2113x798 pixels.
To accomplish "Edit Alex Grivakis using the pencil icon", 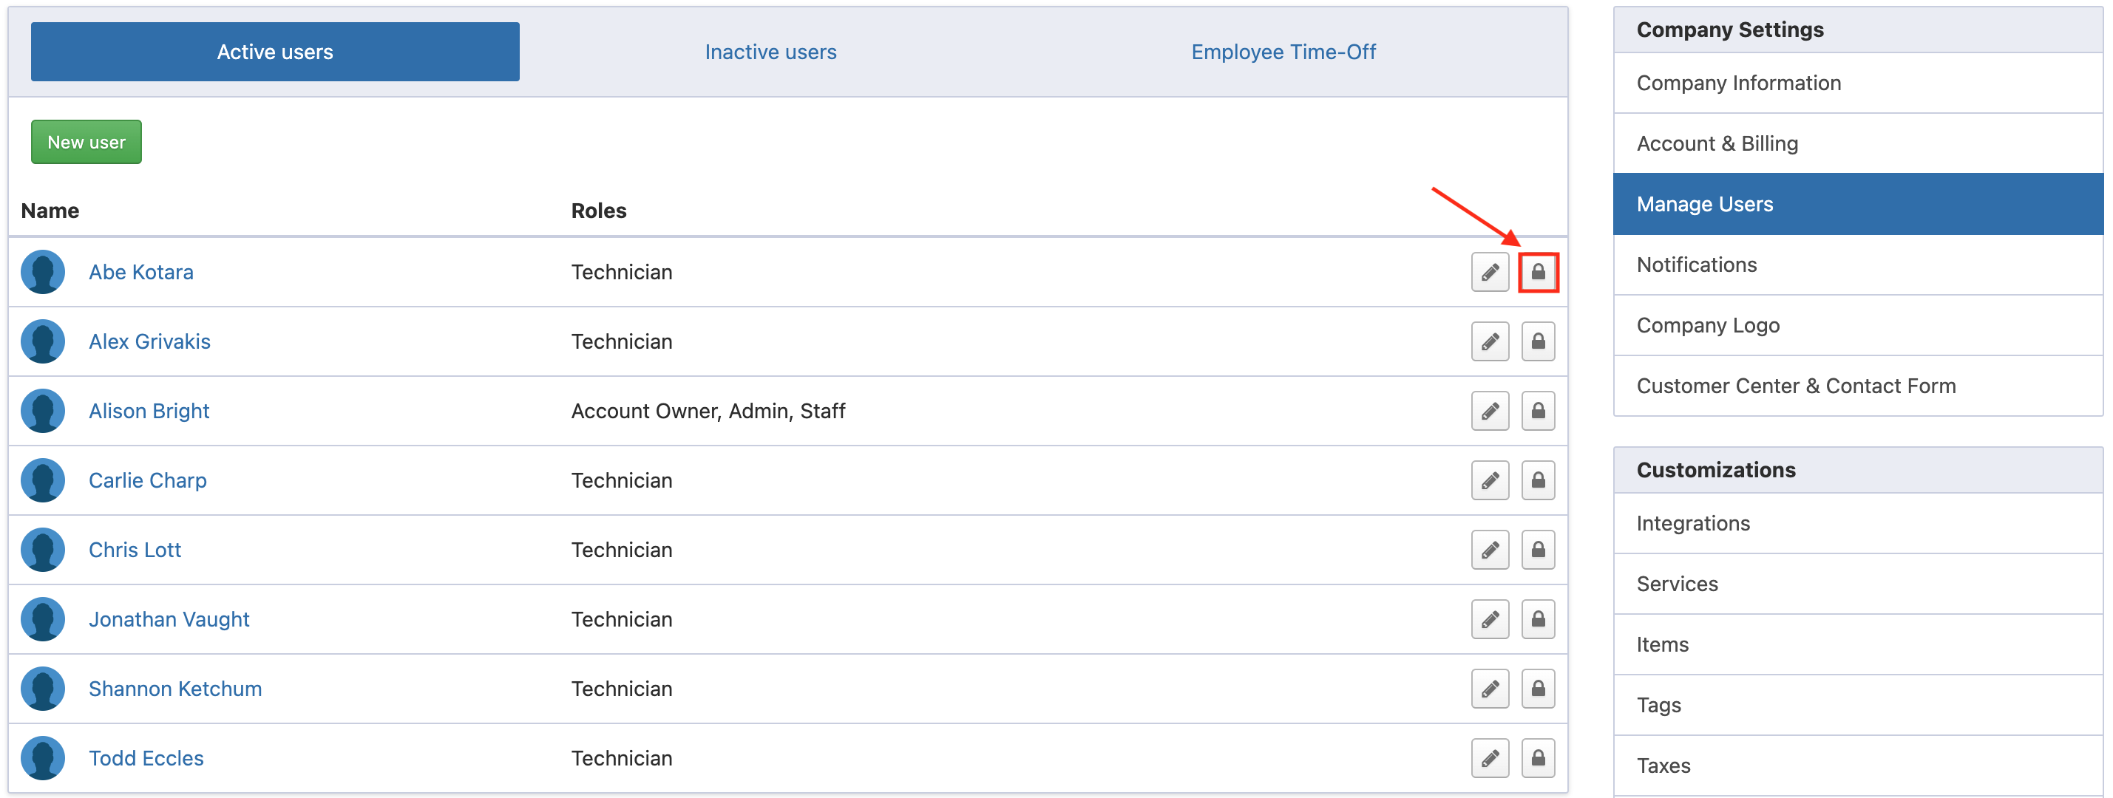I will (1490, 341).
